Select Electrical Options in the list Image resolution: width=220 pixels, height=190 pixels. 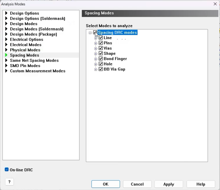pyautogui.click(x=26, y=39)
